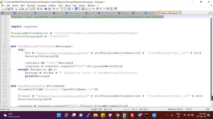Create a new file from toolbar
Screen dimensions: 213x119
(2, 9)
